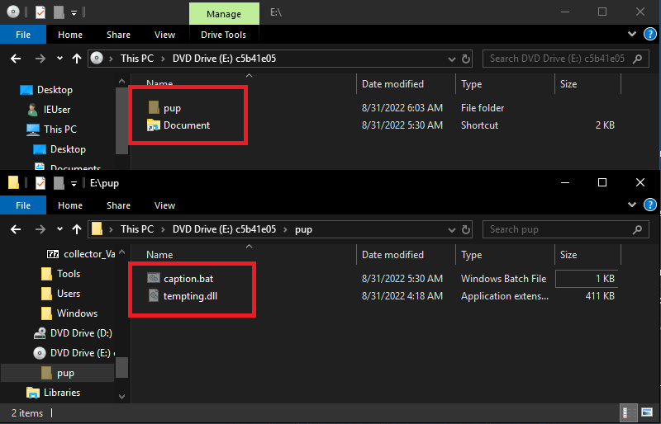This screenshot has width=661, height=424.
Task: Select Libraries in navigation pane
Action: (62, 393)
